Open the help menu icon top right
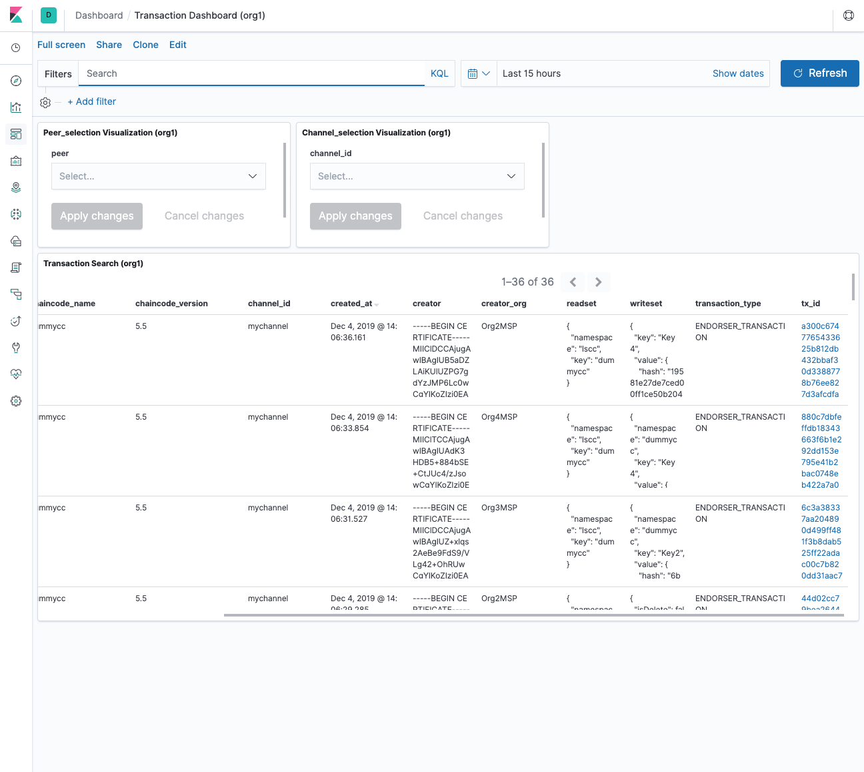The image size is (864, 772). (849, 15)
